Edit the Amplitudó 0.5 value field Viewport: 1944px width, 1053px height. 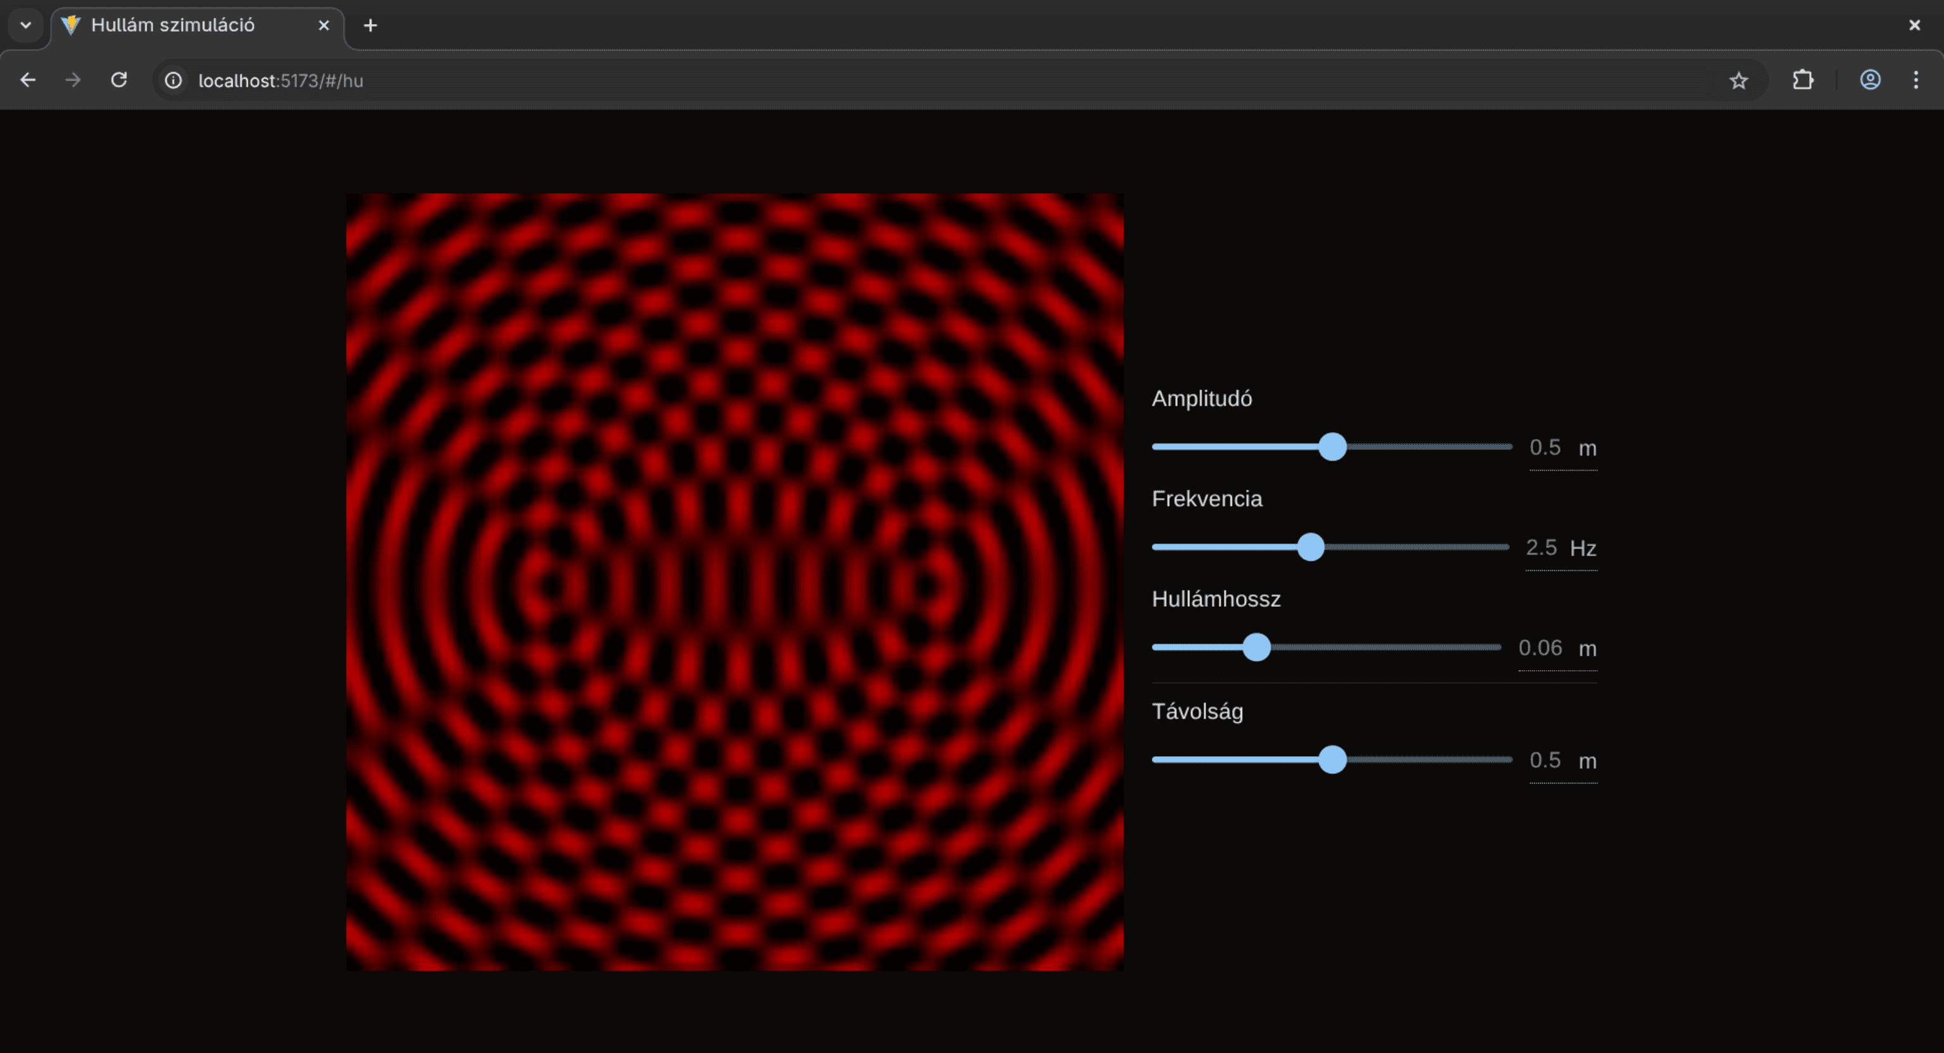coord(1545,447)
